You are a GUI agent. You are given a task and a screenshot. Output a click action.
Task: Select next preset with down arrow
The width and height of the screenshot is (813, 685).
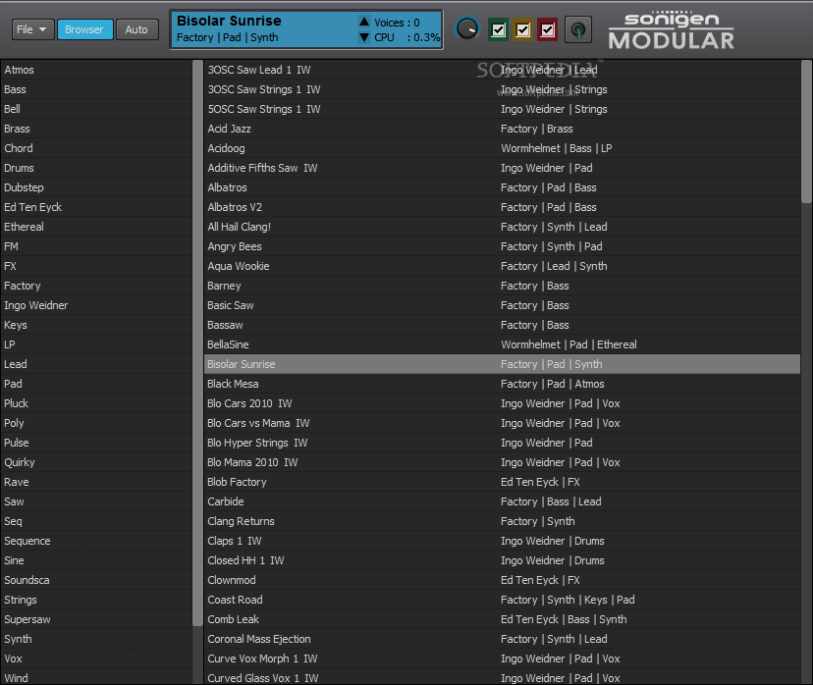(364, 37)
